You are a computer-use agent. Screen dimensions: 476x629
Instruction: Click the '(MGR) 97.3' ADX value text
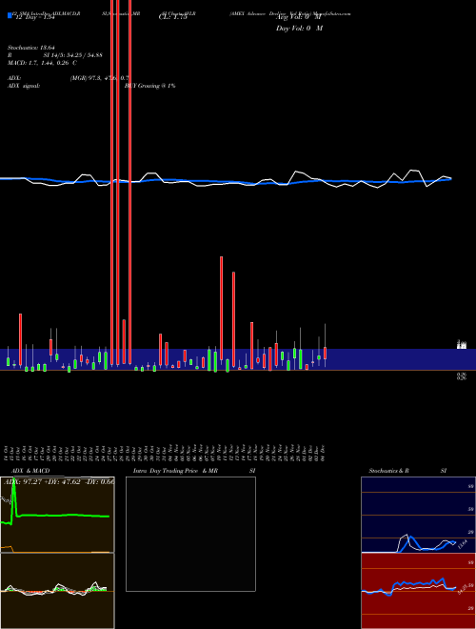pyautogui.click(x=86, y=78)
